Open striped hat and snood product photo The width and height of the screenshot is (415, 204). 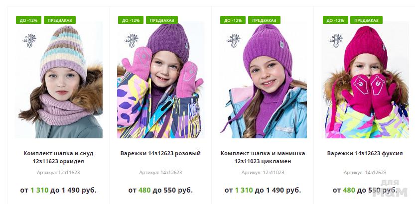pyautogui.click(x=59, y=80)
